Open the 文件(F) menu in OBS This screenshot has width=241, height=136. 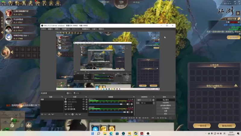(x=43, y=29)
